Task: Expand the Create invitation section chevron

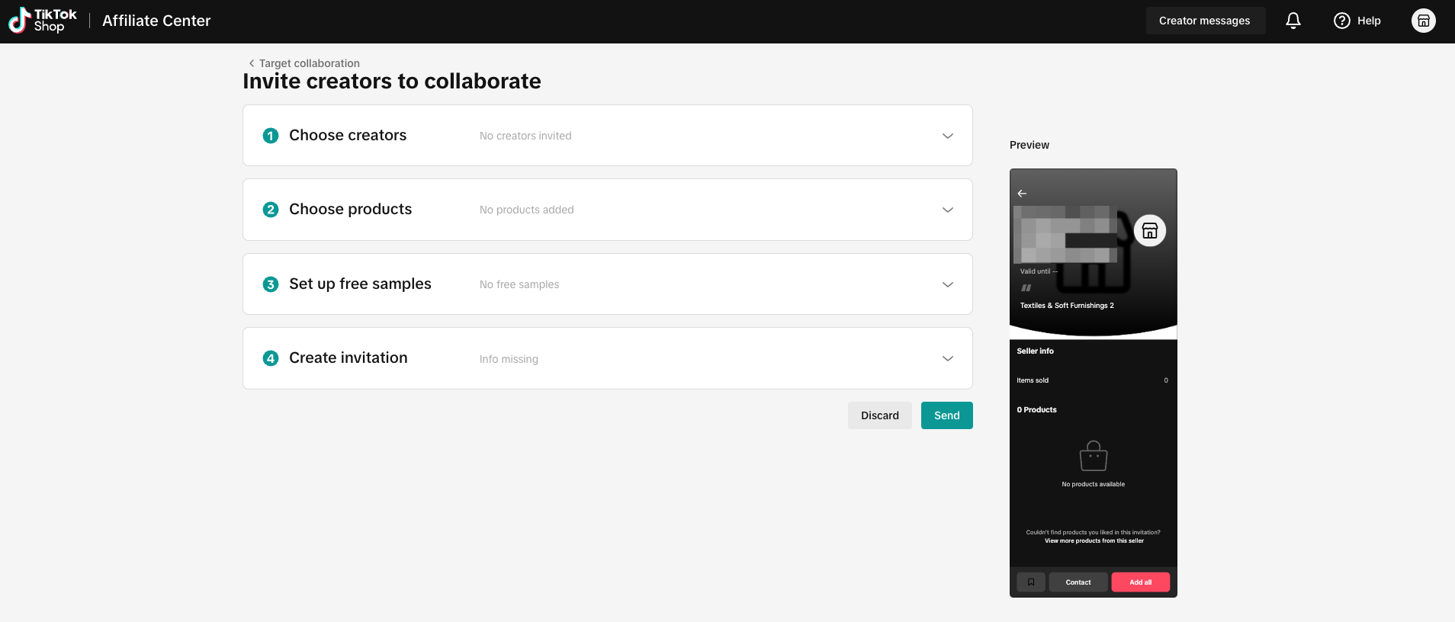Action: (x=948, y=358)
